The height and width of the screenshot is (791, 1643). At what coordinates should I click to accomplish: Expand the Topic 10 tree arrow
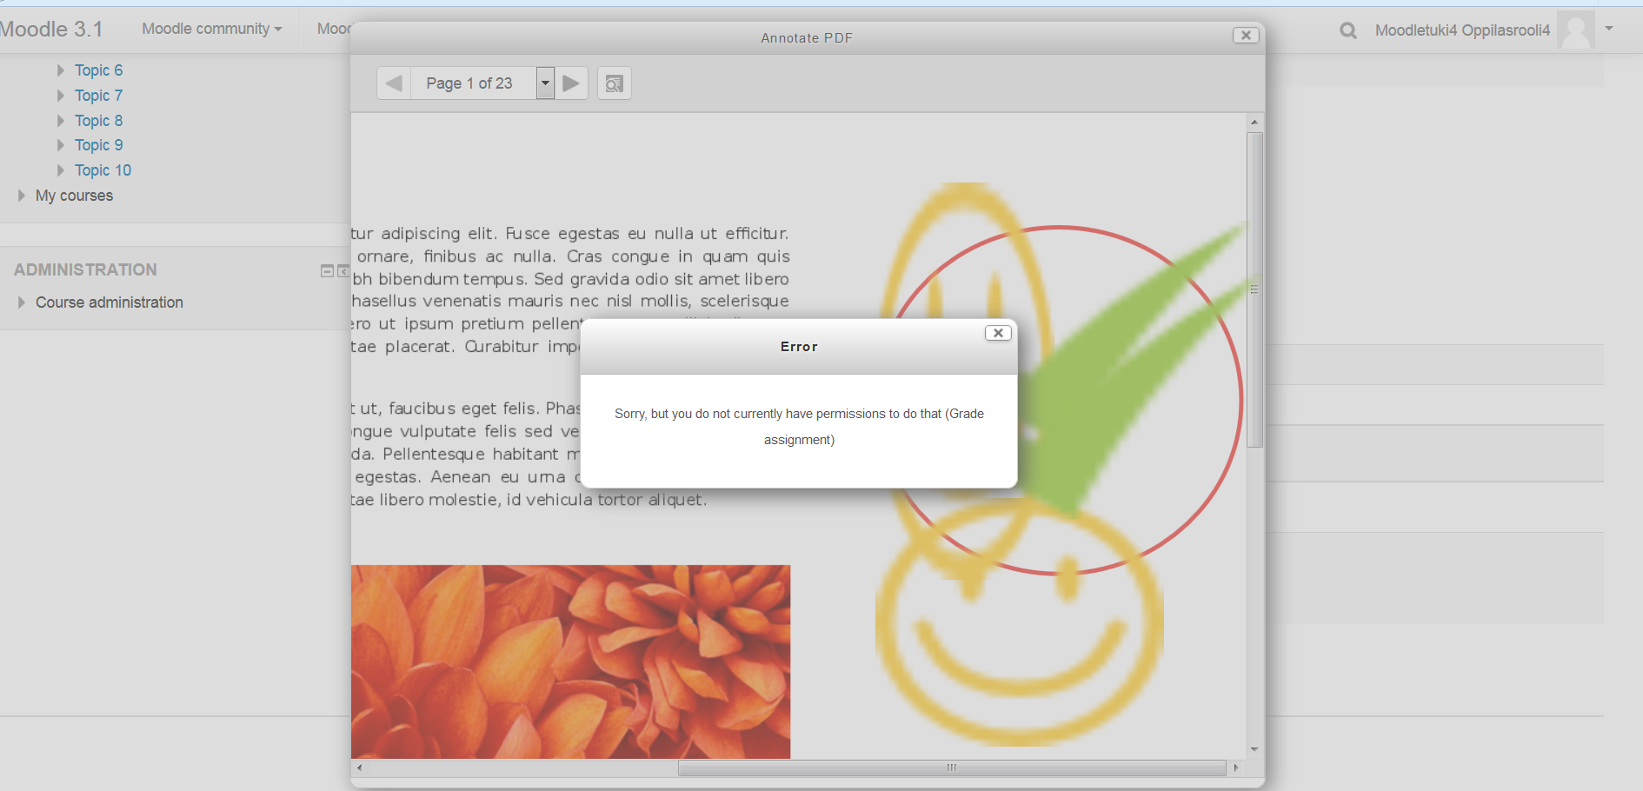click(61, 170)
